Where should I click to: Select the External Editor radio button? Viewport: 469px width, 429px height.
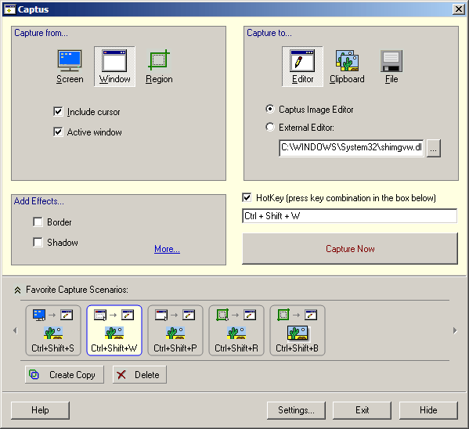pyautogui.click(x=270, y=127)
